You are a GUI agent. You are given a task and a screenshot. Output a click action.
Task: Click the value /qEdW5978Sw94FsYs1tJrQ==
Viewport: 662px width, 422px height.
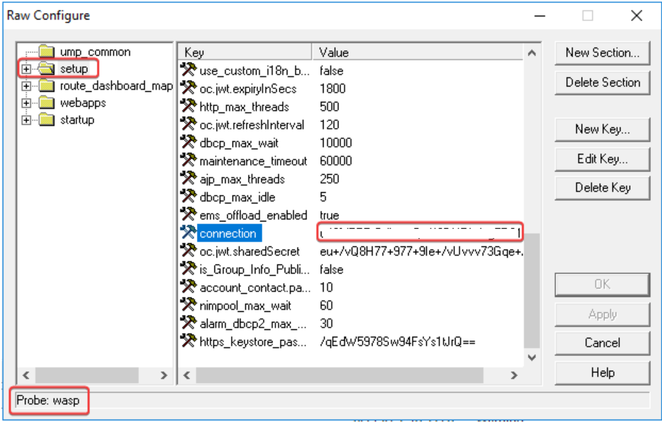pyautogui.click(x=398, y=342)
